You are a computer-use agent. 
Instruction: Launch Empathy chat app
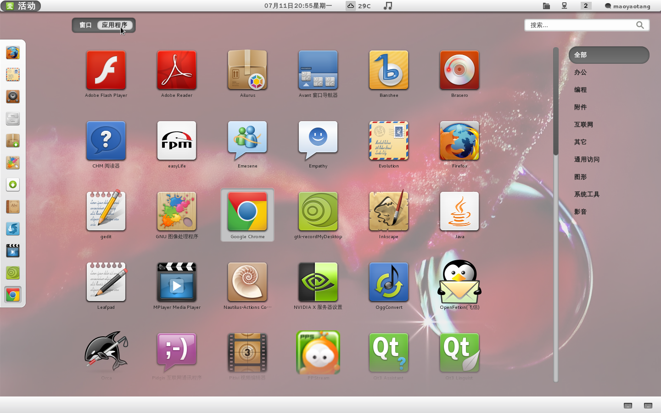click(x=318, y=141)
